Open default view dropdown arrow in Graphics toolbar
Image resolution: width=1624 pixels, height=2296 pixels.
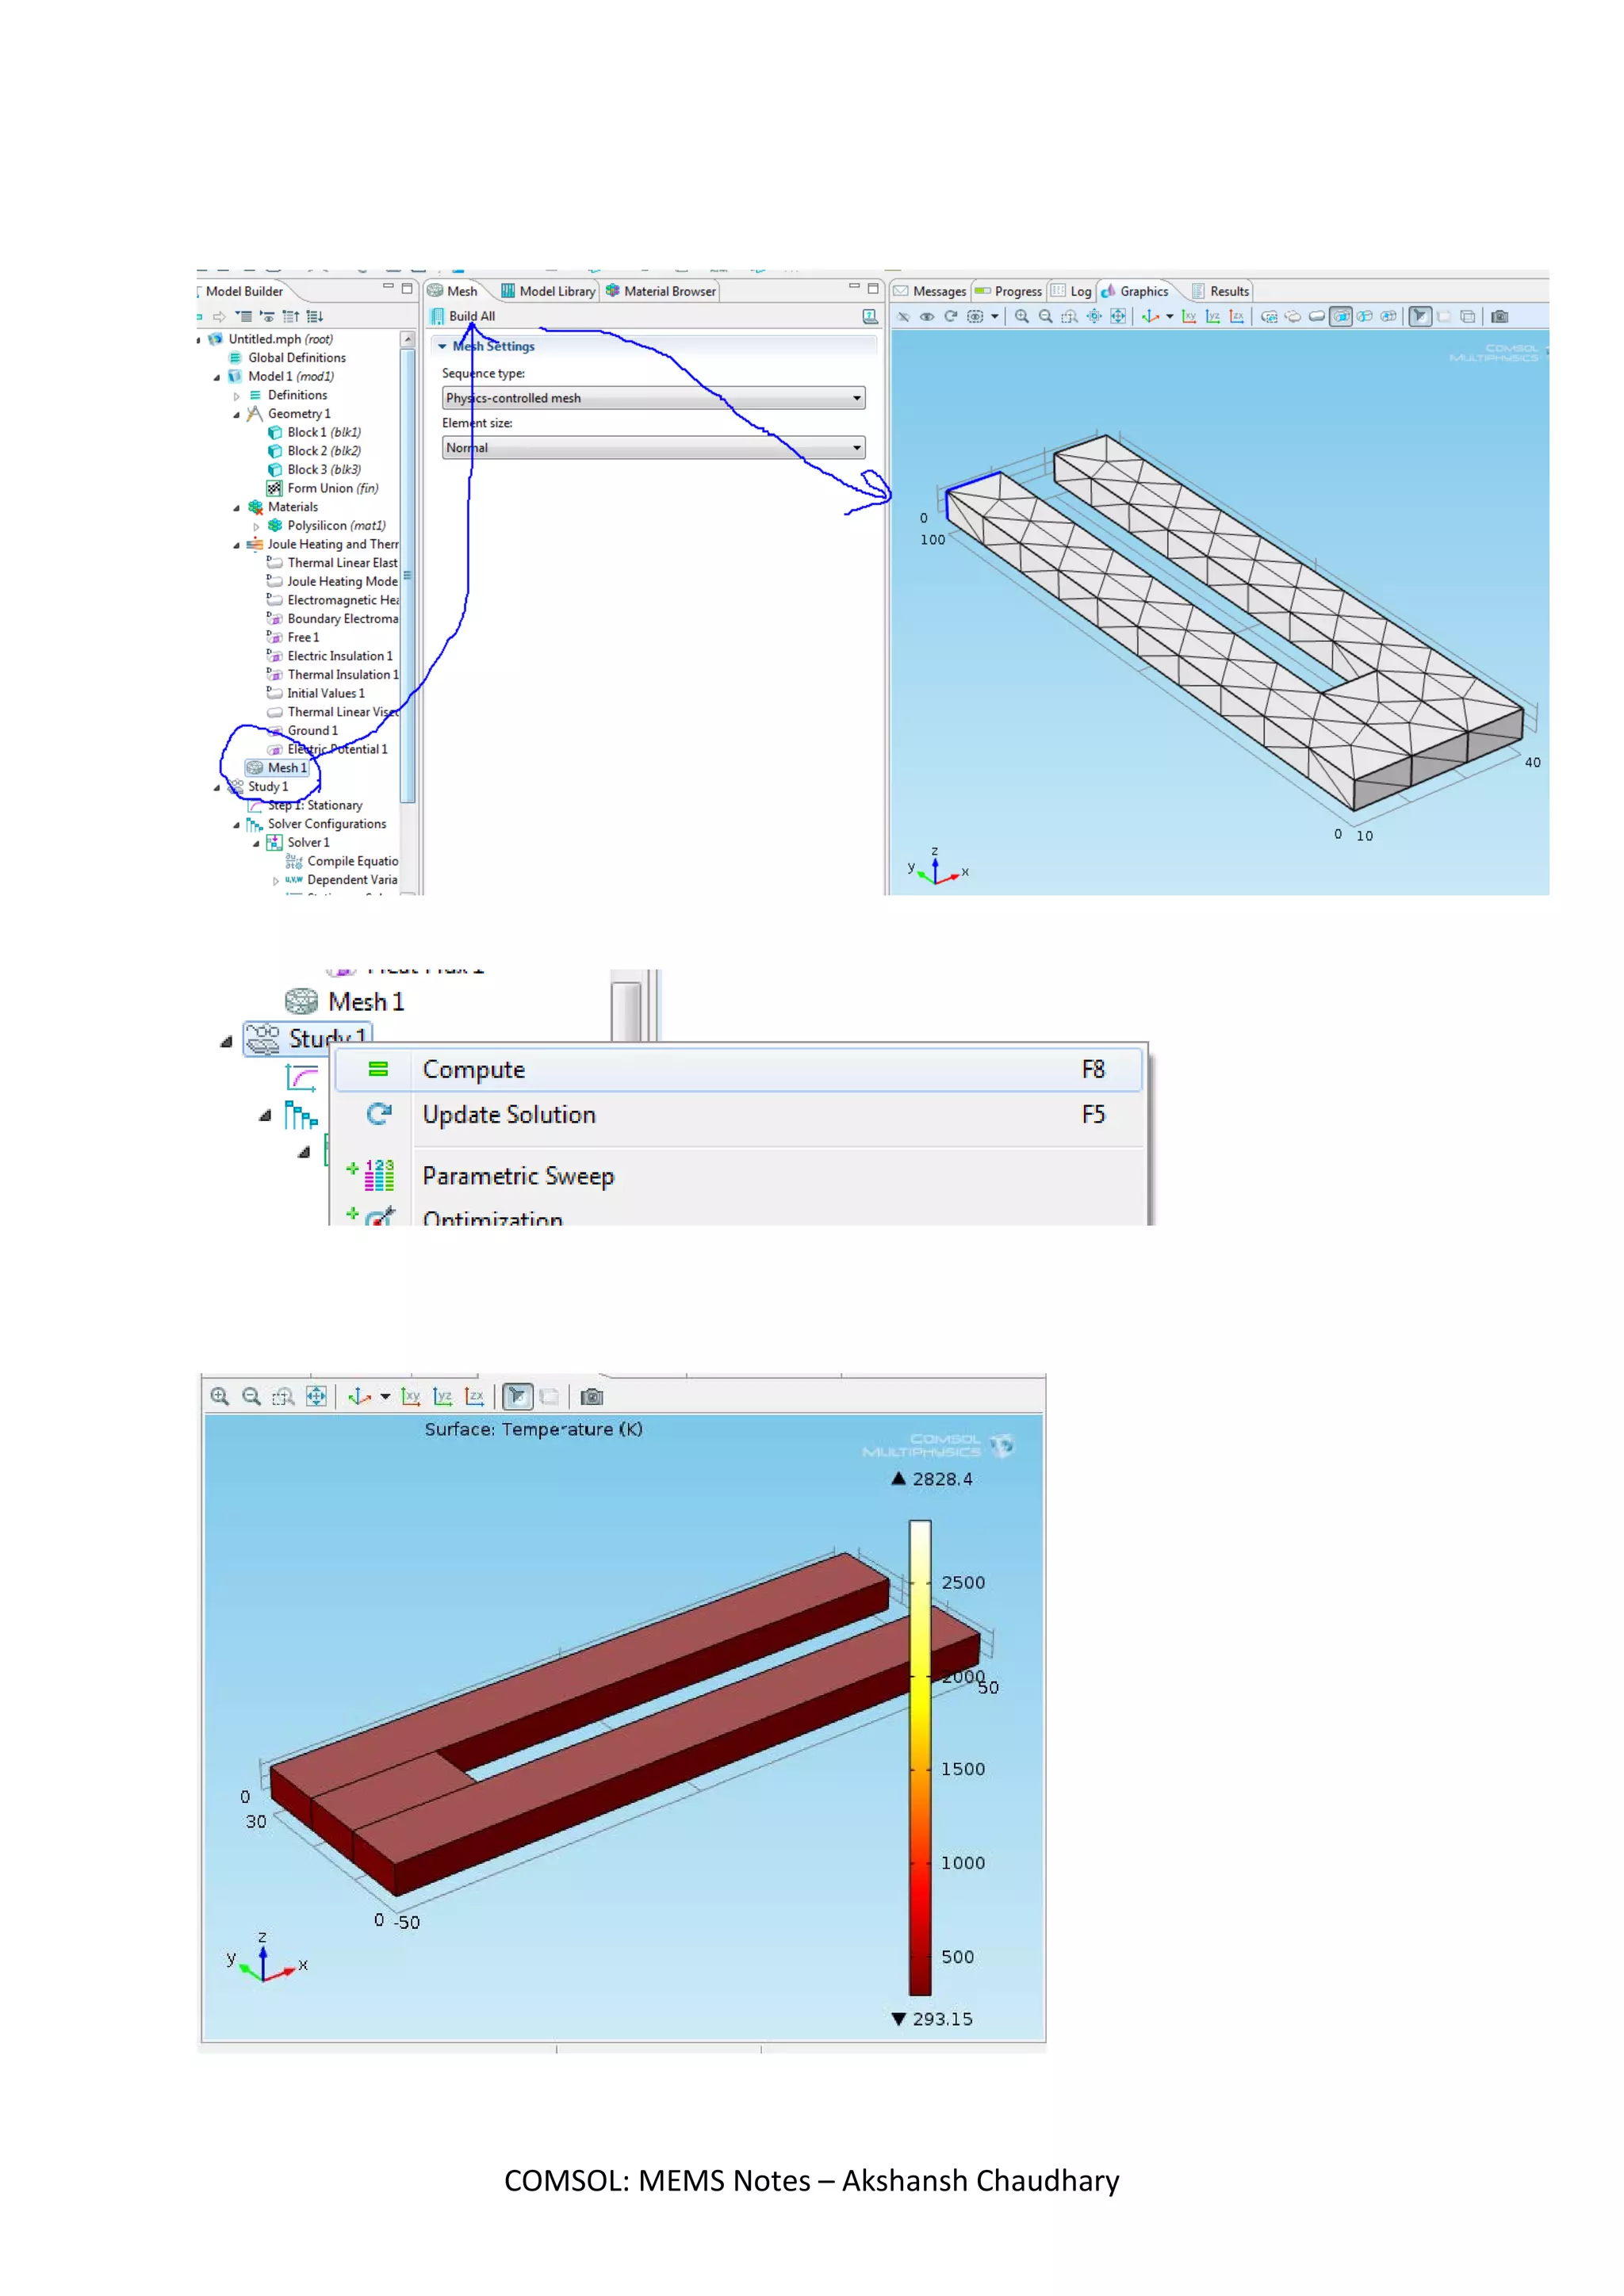click(1170, 317)
